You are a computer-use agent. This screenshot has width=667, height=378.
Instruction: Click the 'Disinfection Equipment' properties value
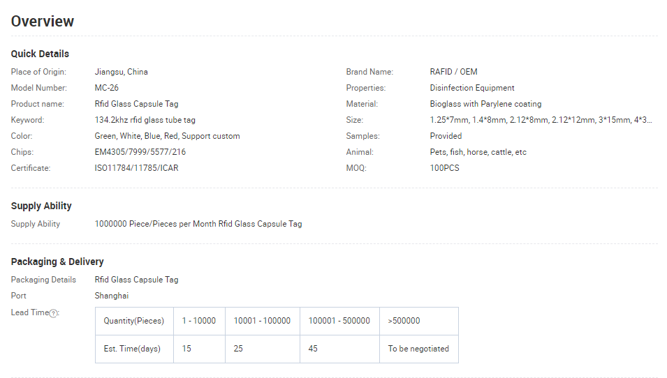(472, 88)
